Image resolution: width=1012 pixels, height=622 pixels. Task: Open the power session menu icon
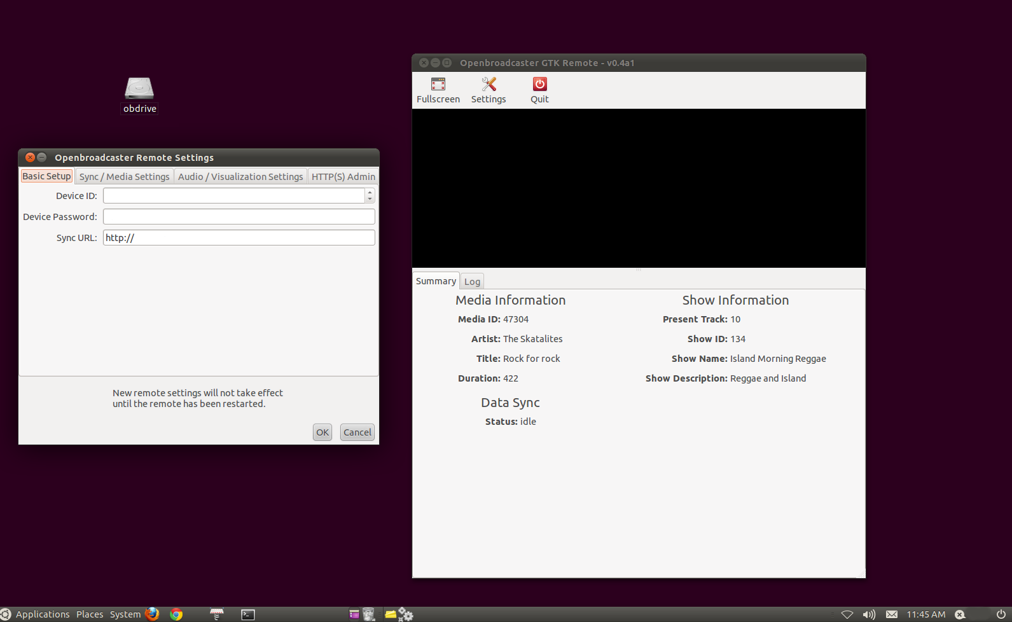pos(1001,614)
